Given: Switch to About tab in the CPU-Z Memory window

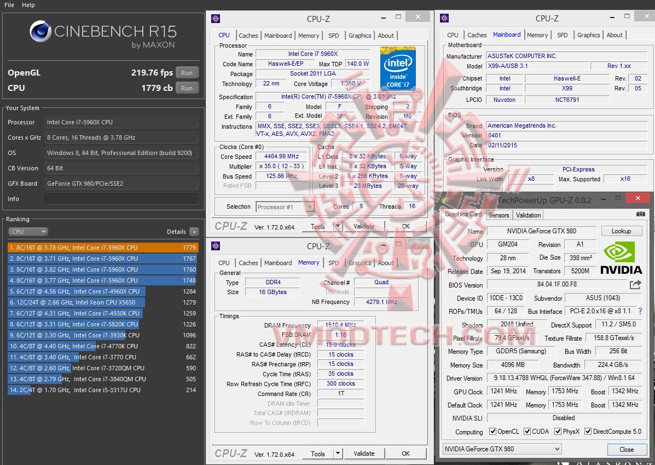Looking at the screenshot, I should click(x=386, y=263).
